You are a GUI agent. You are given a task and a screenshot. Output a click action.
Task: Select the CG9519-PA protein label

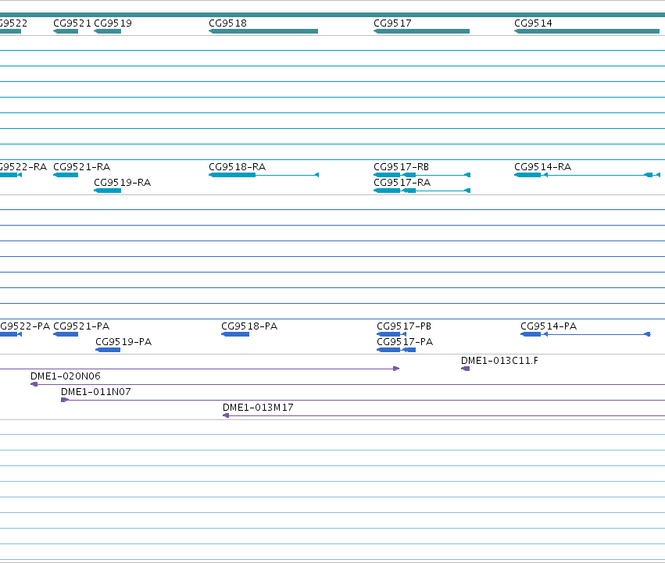123,342
